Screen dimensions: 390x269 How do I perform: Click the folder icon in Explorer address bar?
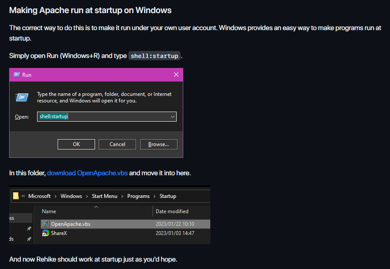pos(16,196)
